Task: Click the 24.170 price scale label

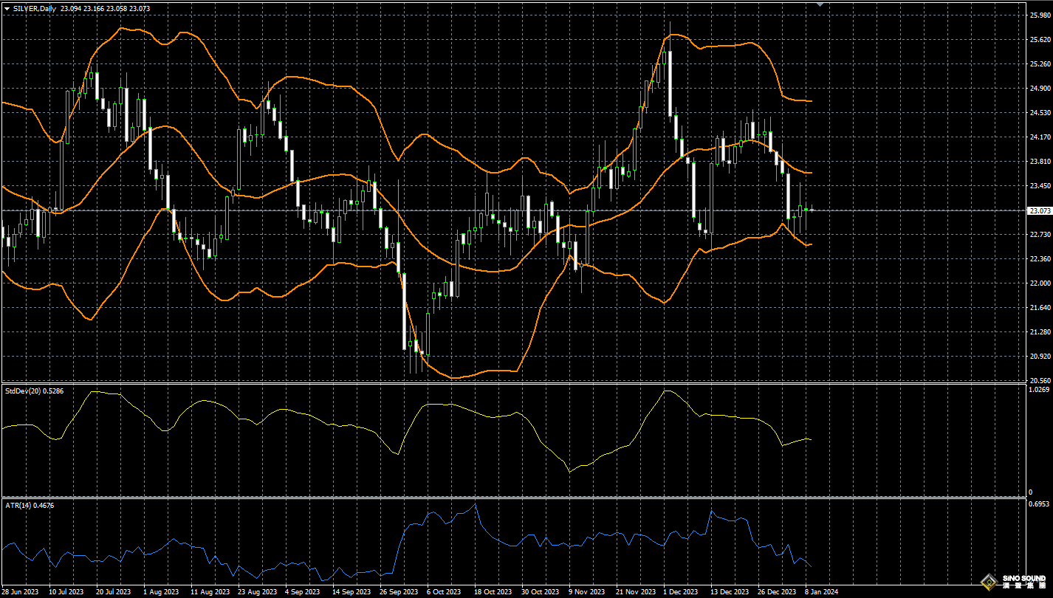Action: (x=1039, y=137)
